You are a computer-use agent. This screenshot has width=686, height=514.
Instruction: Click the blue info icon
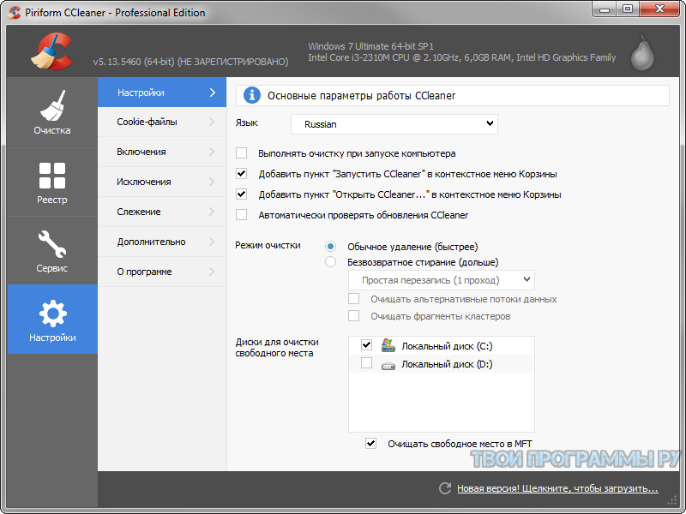tap(252, 95)
